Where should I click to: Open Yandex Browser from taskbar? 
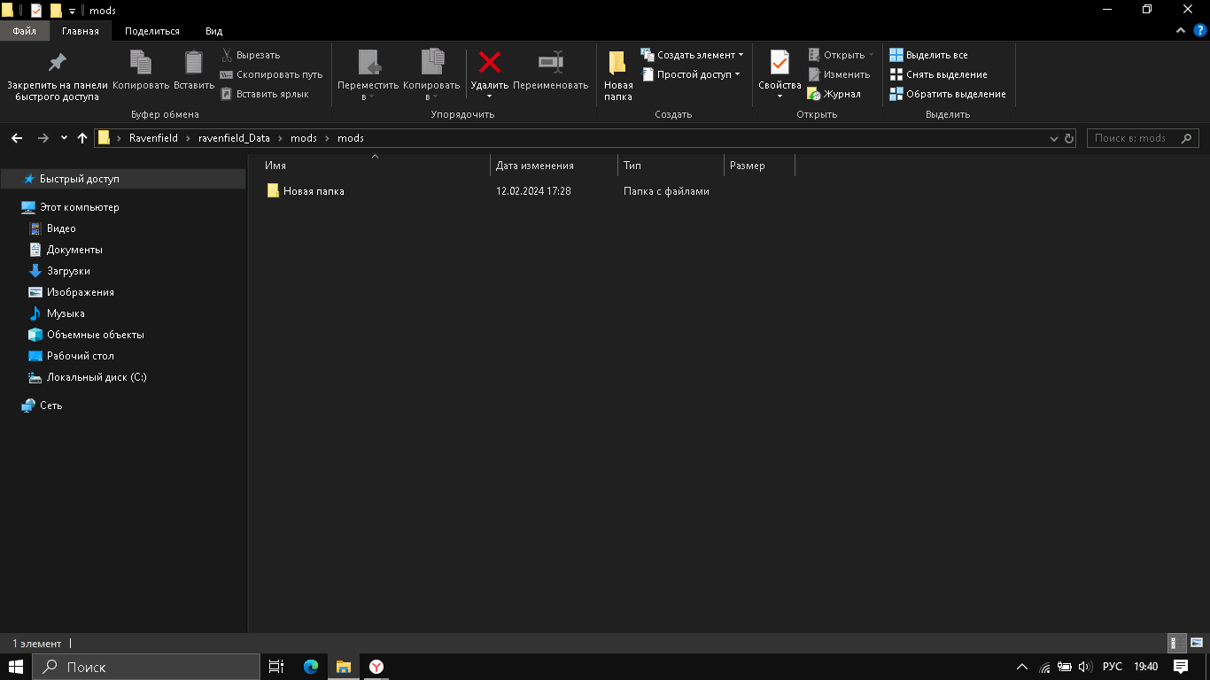376,667
